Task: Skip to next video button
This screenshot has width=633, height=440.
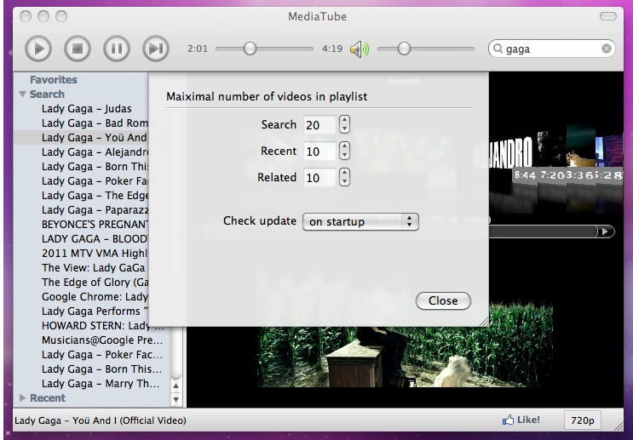Action: [x=155, y=49]
